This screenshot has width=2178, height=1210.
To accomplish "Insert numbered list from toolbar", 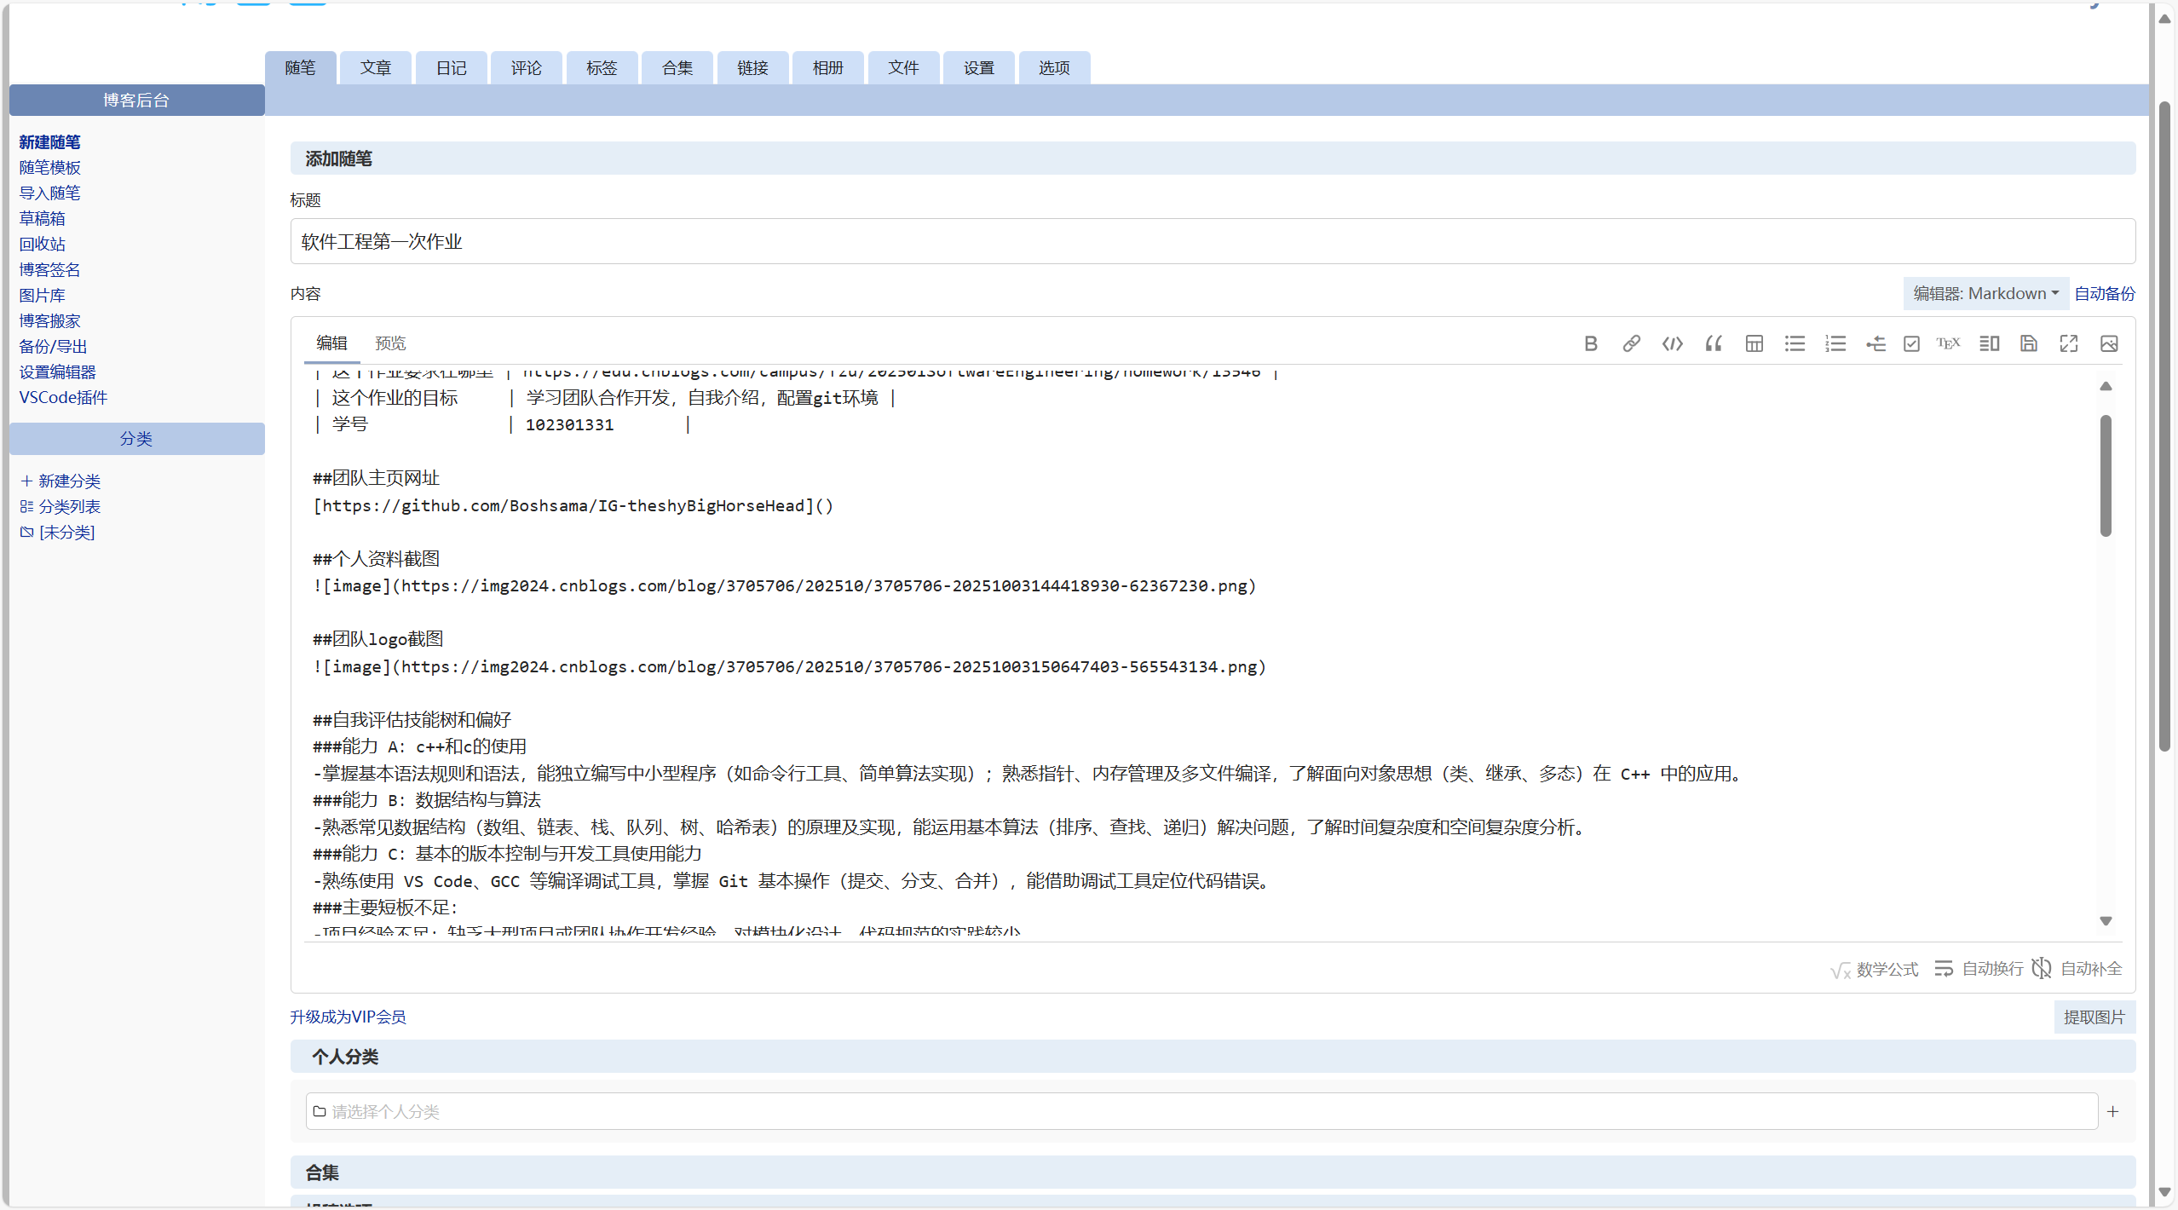I will click(x=1835, y=343).
